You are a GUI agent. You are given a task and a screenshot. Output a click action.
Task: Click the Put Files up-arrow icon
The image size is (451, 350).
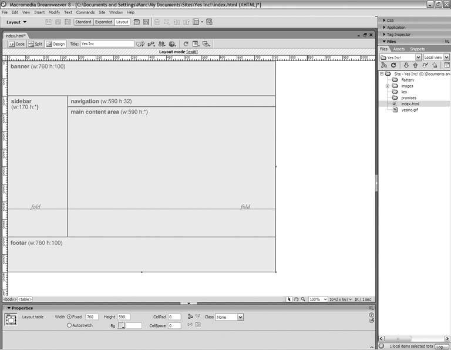415,65
